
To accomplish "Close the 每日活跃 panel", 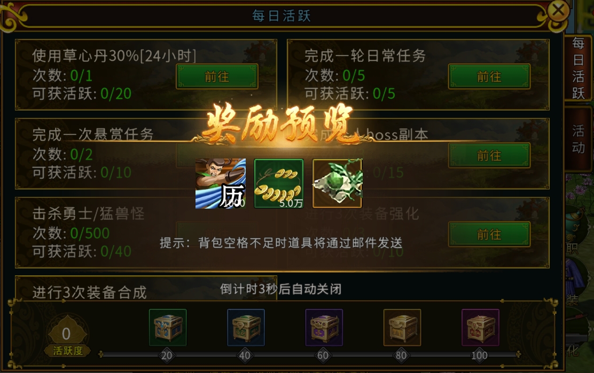I will [x=558, y=10].
